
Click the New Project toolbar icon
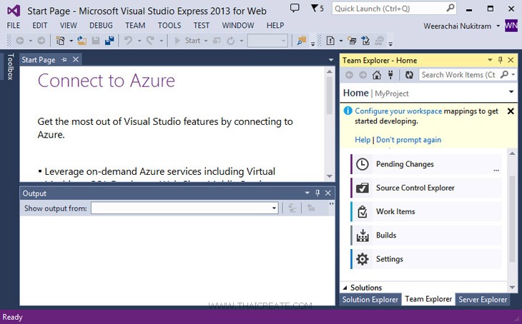pyautogui.click(x=60, y=41)
